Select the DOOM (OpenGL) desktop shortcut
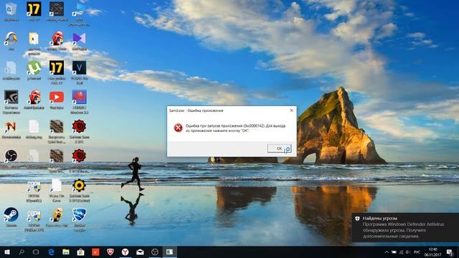This screenshot has height=258, width=459. [x=34, y=191]
